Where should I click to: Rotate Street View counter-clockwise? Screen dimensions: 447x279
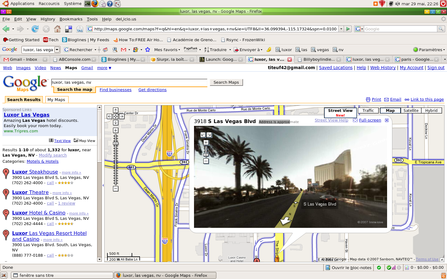tap(203, 135)
